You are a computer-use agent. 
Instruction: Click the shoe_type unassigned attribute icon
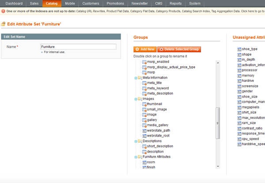point(239,49)
